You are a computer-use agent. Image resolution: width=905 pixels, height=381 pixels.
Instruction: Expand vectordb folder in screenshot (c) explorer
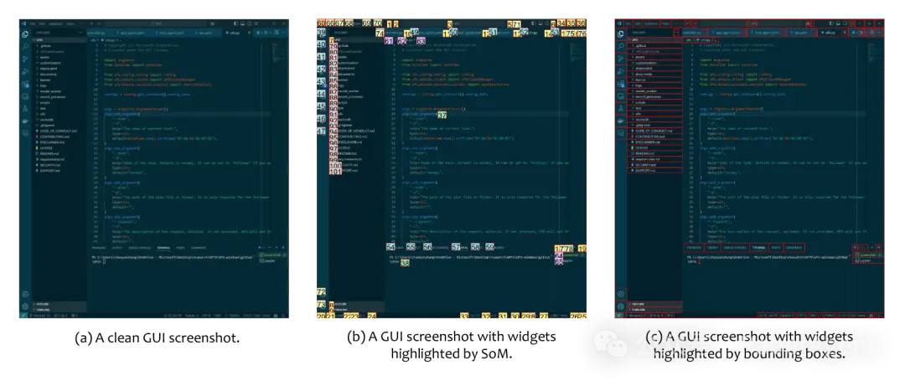pos(655,119)
